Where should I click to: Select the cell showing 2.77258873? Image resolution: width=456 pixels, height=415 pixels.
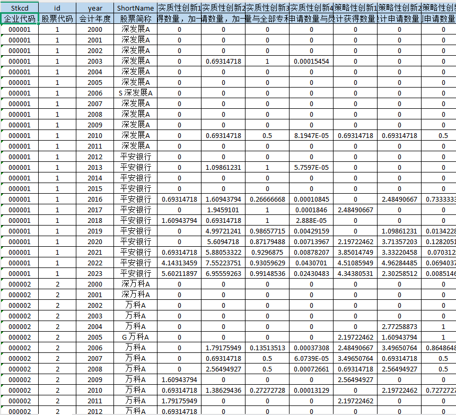click(x=399, y=326)
